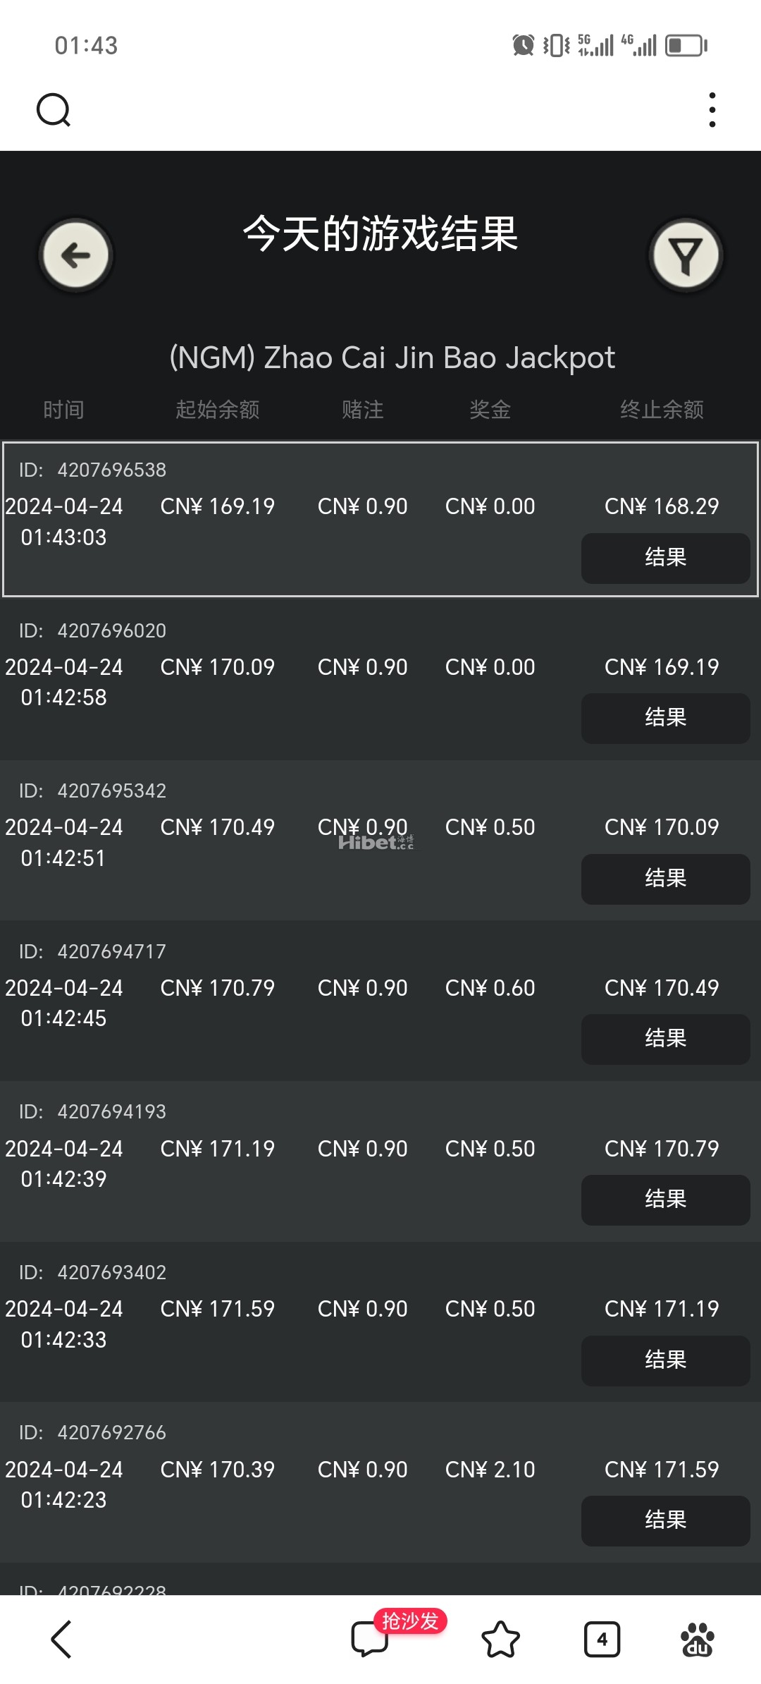View 结果 for ID 4207695342
The width and height of the screenshot is (761, 1684).
[x=665, y=879]
